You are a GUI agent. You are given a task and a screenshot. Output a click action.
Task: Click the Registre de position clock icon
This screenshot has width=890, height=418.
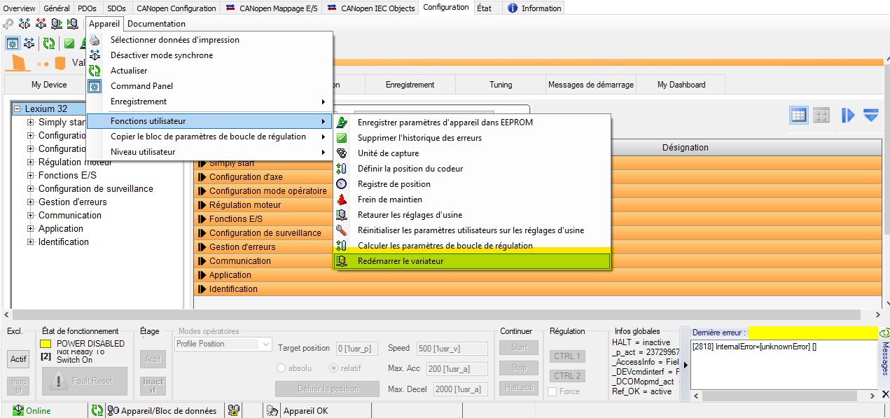point(342,184)
